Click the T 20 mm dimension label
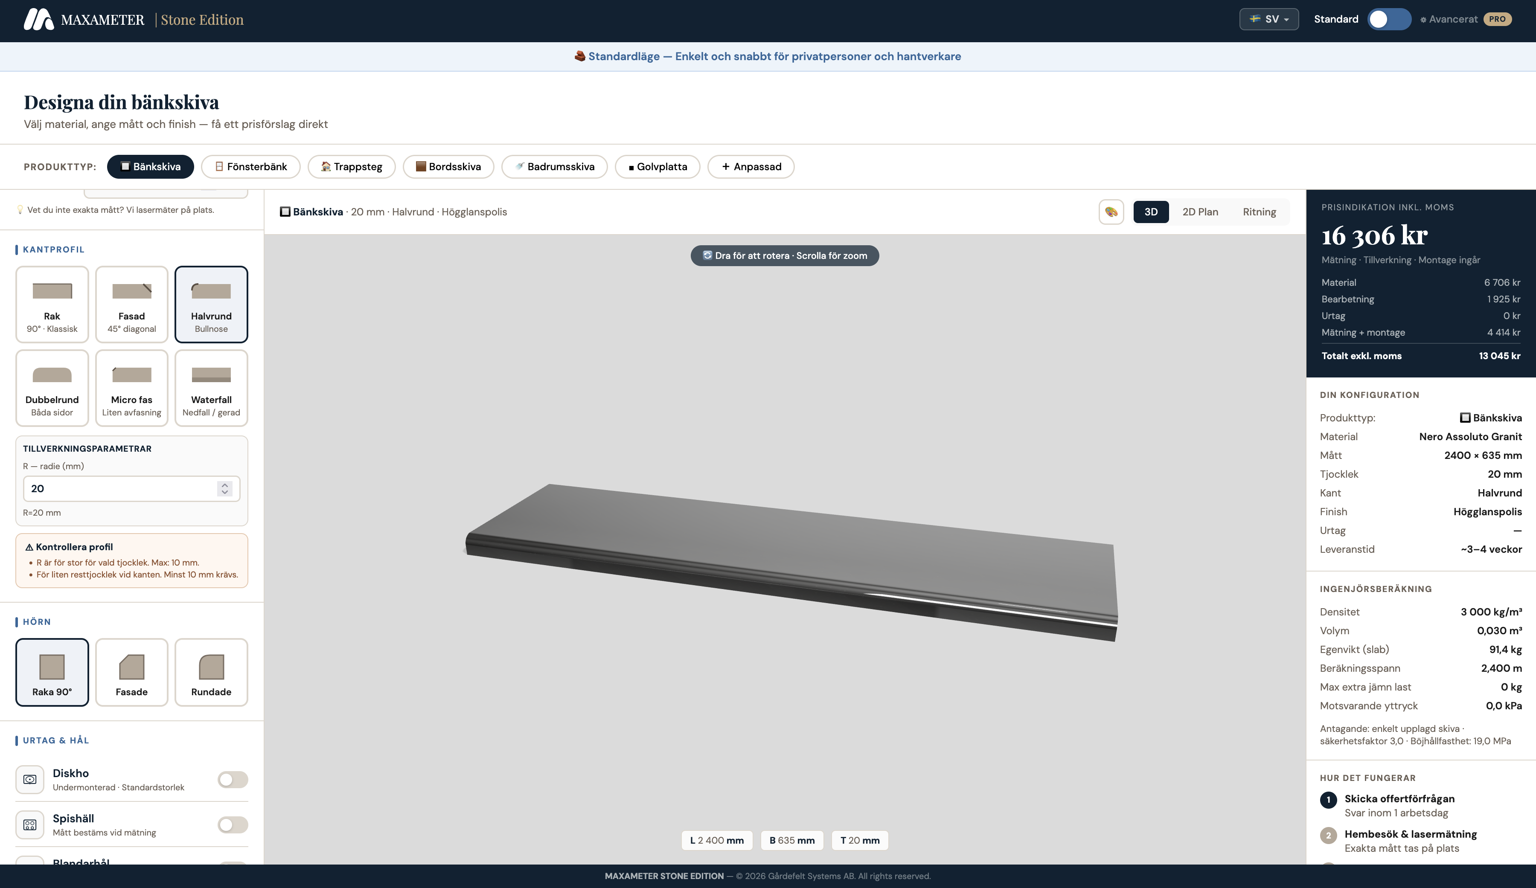The image size is (1536, 888). click(860, 840)
